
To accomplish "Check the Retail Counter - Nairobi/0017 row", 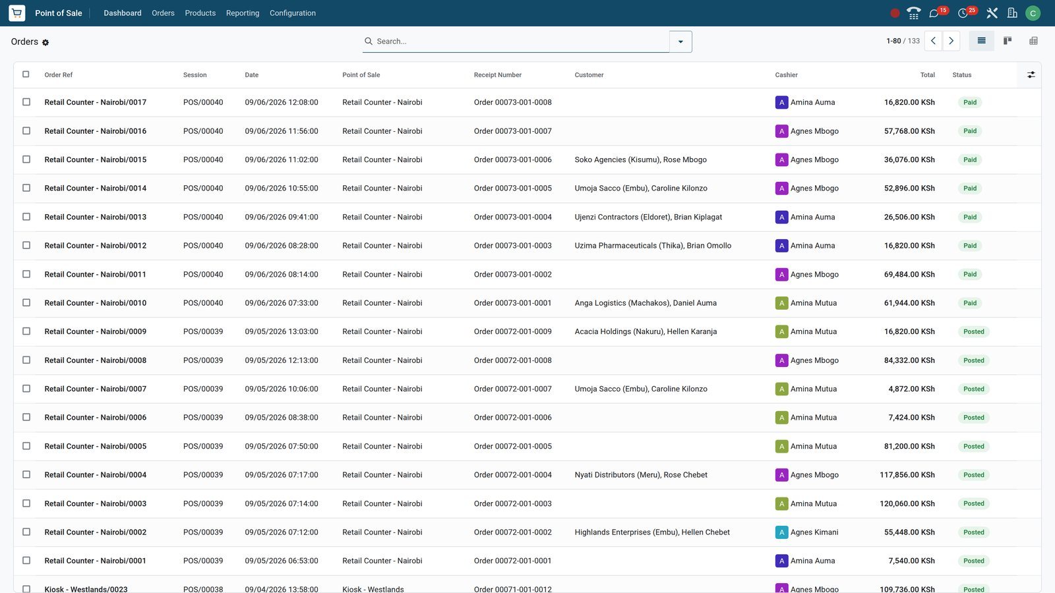I will [x=26, y=102].
